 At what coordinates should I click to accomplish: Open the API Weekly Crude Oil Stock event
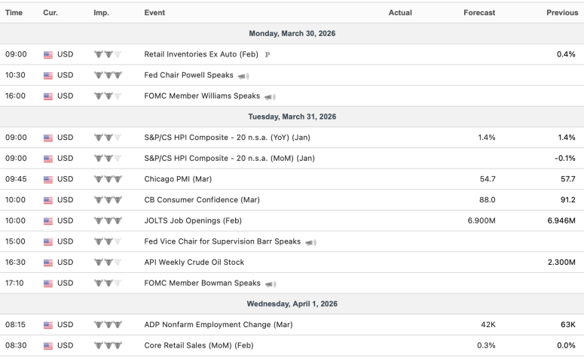(x=194, y=262)
